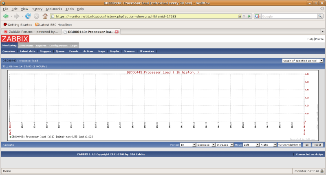Image resolution: width=326 pixels, height=175 pixels.
Task: Click the Processor load graph image
Action: 163,105
